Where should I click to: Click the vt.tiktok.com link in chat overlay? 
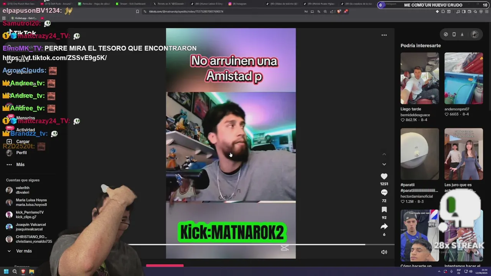pos(55,58)
